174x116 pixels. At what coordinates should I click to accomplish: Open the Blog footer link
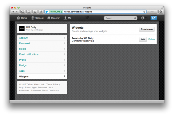pyautogui.click(x=21, y=87)
